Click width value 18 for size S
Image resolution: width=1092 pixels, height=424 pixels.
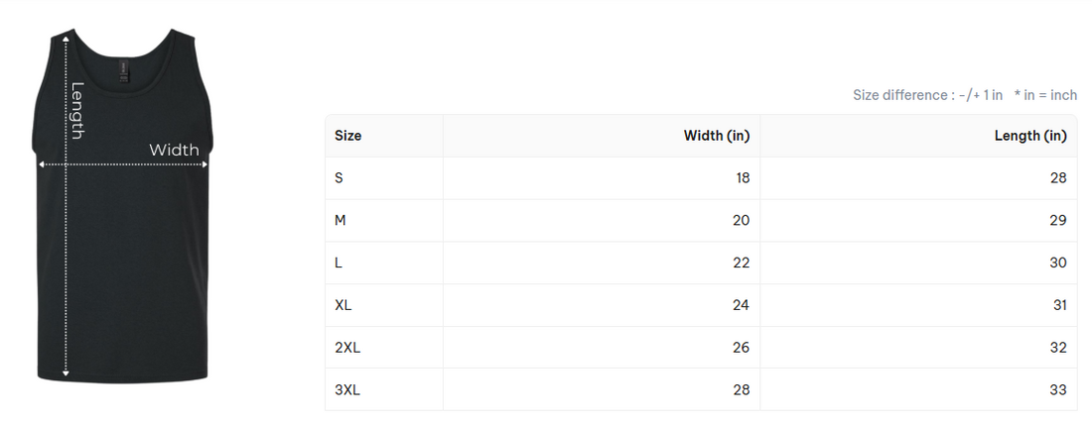[x=741, y=178]
